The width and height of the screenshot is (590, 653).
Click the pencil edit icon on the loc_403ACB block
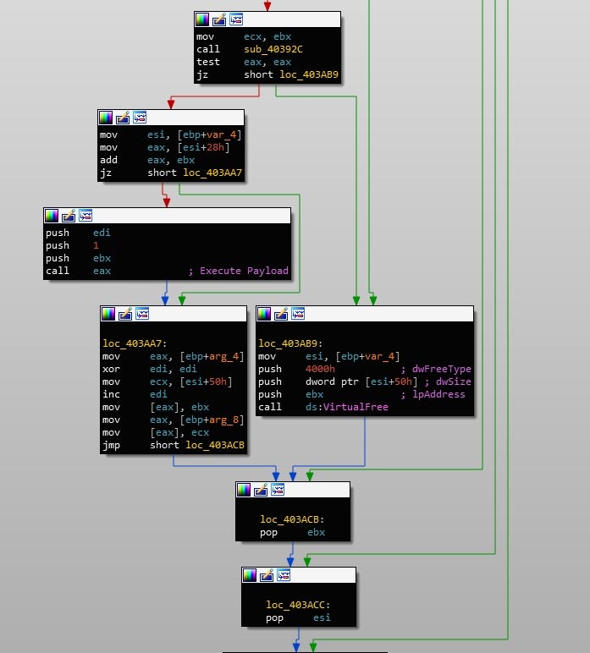(260, 490)
